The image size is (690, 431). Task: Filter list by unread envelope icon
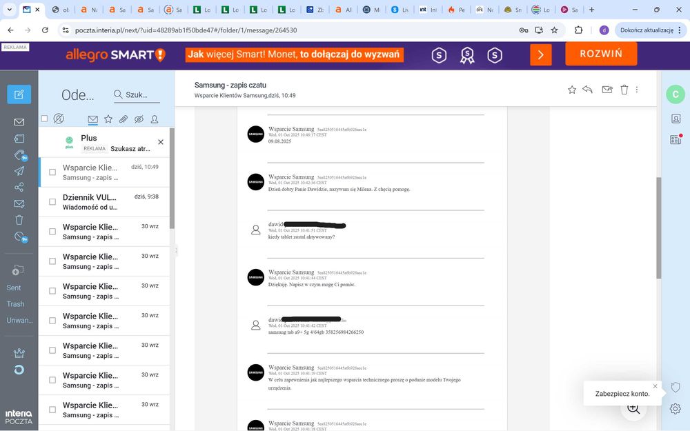click(x=93, y=119)
